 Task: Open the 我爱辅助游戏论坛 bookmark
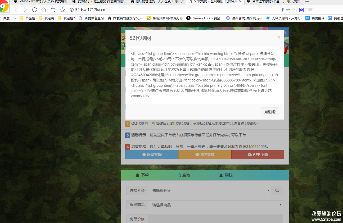tap(125, 18)
